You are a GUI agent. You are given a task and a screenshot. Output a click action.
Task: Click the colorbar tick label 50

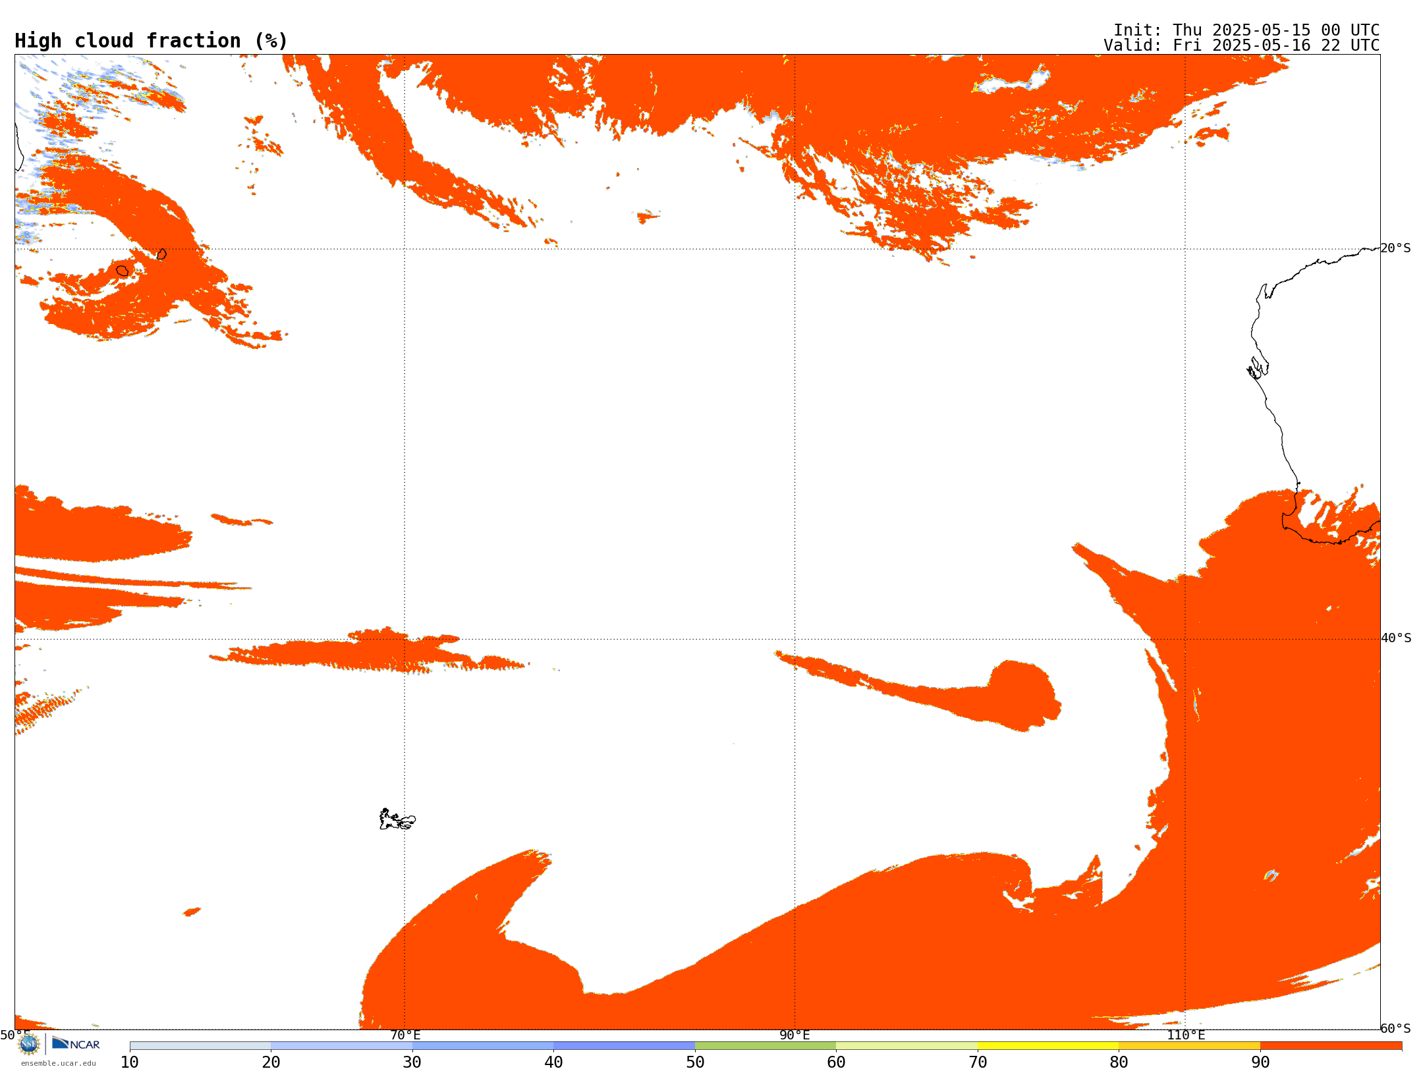coord(695,1062)
